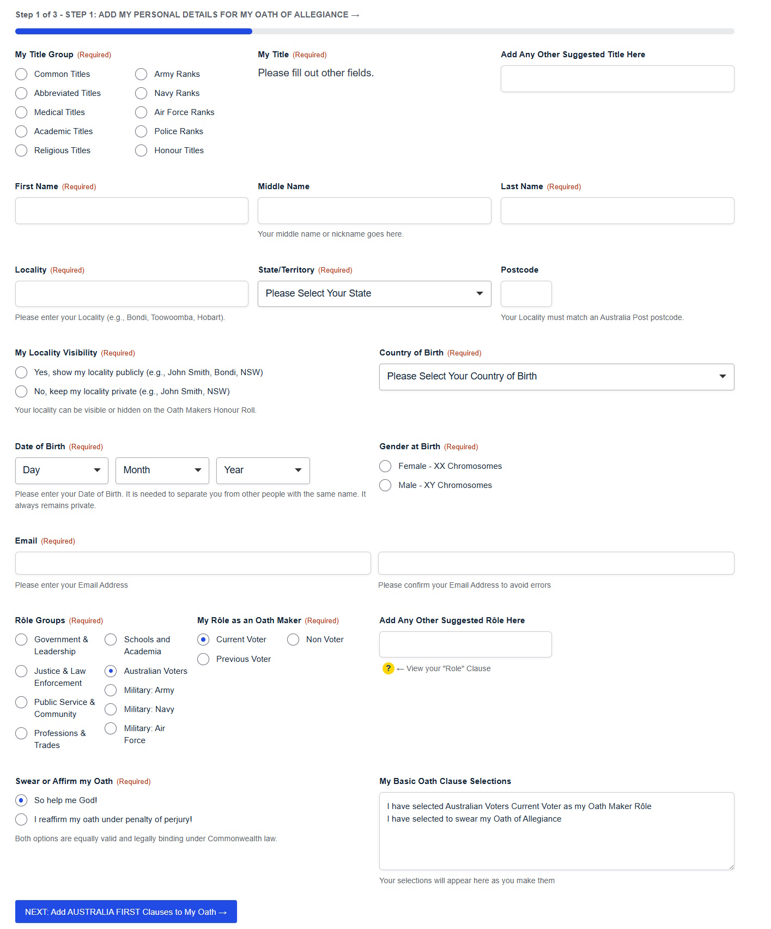The height and width of the screenshot is (929, 771).
Task: Click the Postcode input field
Action: tap(526, 294)
